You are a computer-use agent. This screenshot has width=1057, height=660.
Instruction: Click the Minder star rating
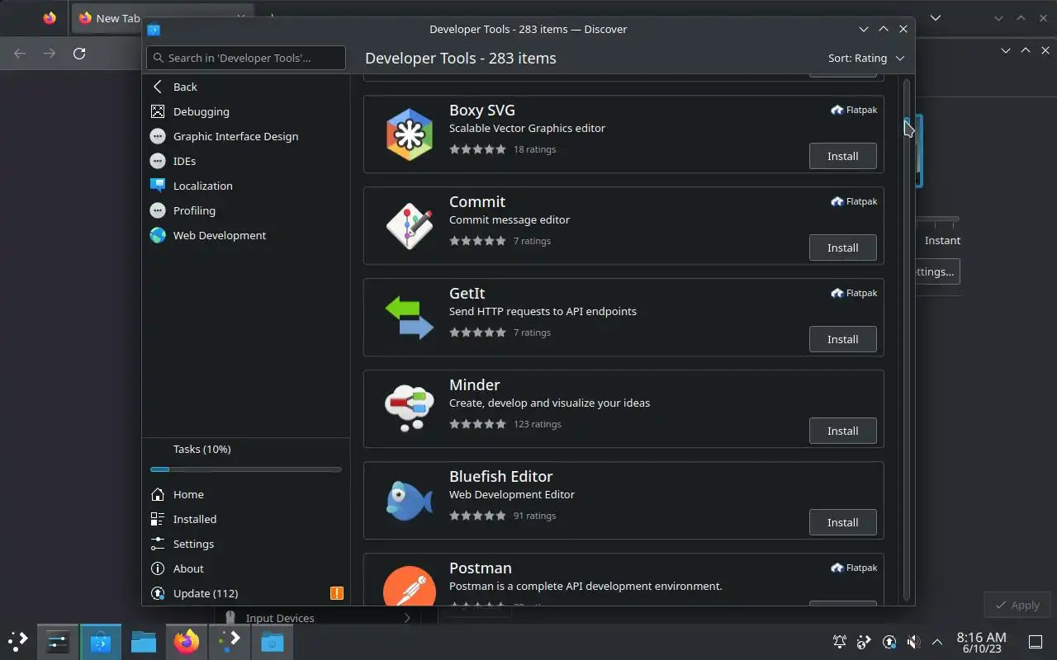(477, 424)
